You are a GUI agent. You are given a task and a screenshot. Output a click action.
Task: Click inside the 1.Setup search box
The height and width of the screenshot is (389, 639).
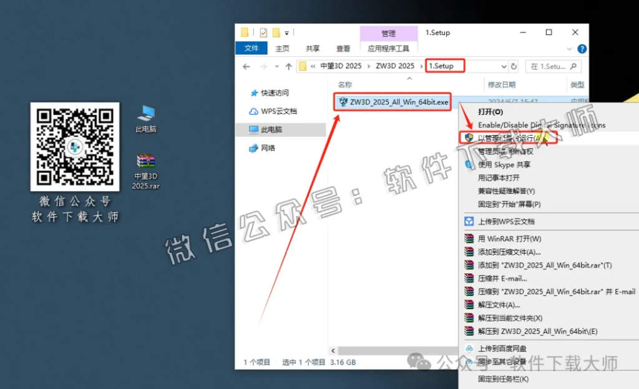pyautogui.click(x=552, y=66)
